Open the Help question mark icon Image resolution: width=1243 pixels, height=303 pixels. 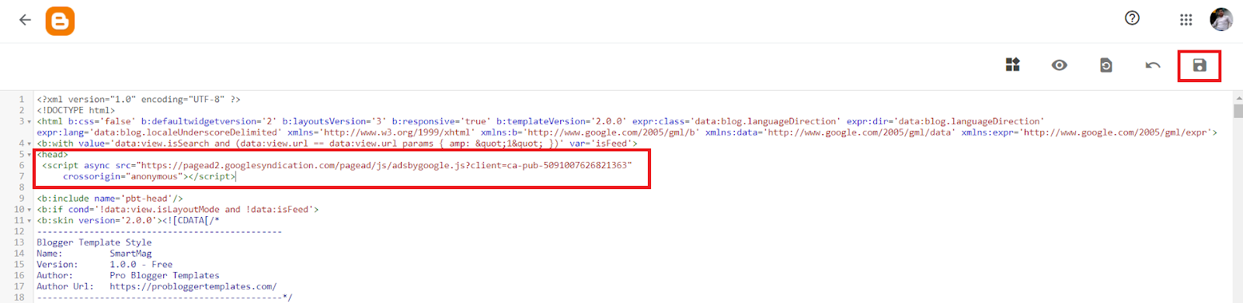tap(1132, 18)
